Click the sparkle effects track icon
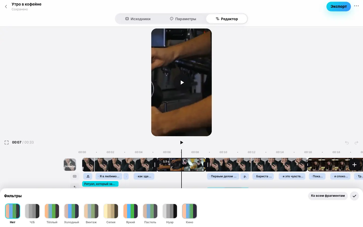Viewport: 363px width, 227px height. [x=75, y=187]
